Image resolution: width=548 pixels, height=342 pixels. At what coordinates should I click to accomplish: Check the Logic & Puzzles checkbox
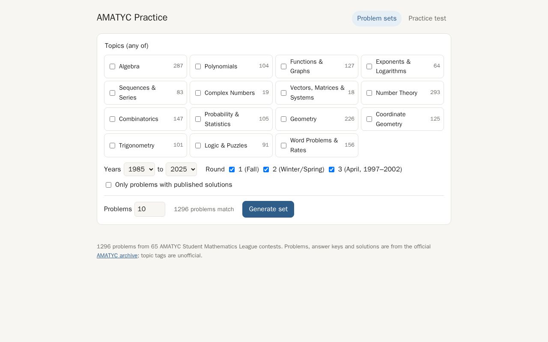198,145
